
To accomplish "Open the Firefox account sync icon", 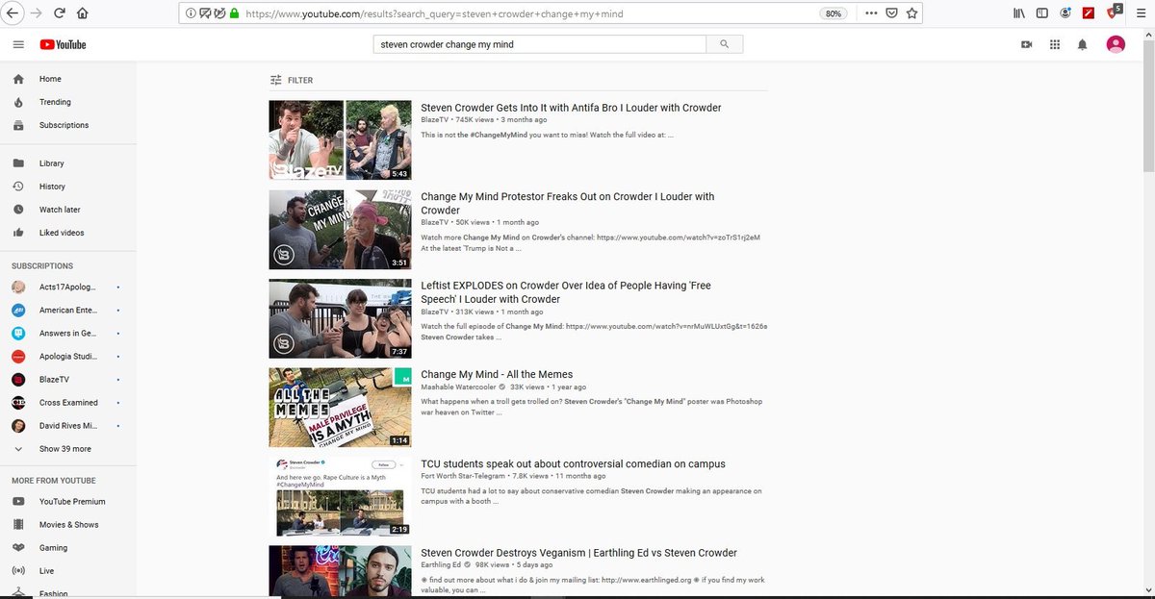I will [x=1065, y=13].
